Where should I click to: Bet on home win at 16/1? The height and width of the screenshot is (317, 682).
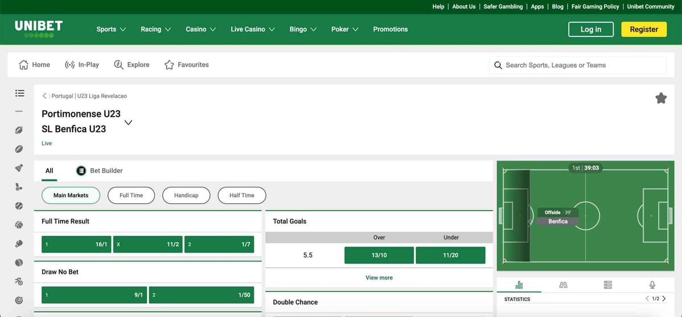[x=77, y=244]
